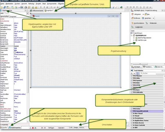Click the Projektverwaltung horizontal scrollbar
Screen dimensions: 165x132
coord(148,64)
